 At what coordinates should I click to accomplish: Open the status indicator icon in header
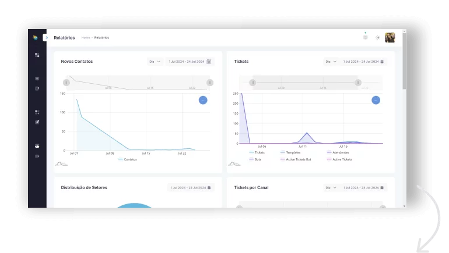pyautogui.click(x=366, y=37)
